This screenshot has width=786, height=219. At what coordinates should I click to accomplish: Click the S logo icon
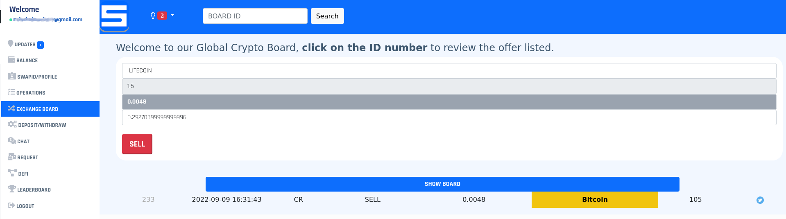click(114, 17)
